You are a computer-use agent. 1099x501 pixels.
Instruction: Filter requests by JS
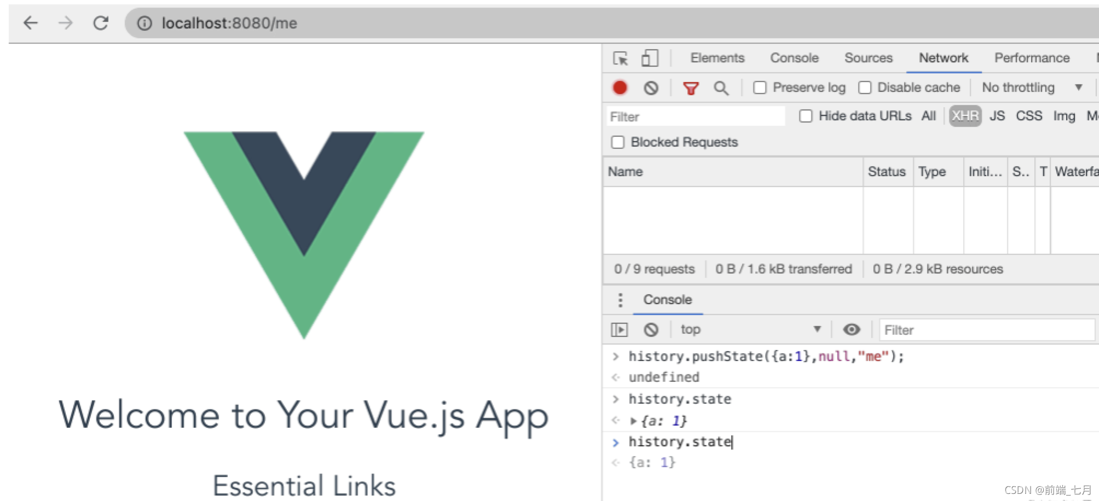(997, 116)
